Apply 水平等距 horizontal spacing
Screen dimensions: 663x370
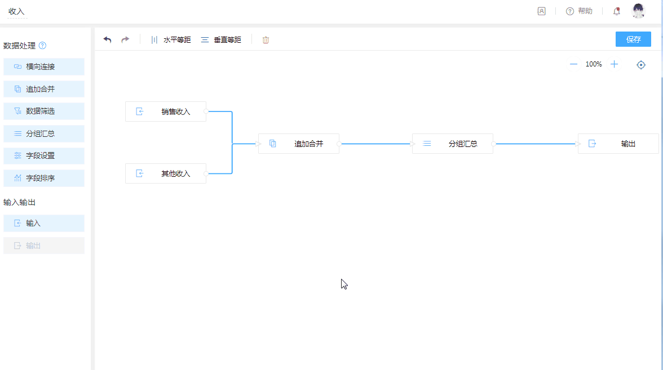pyautogui.click(x=171, y=40)
